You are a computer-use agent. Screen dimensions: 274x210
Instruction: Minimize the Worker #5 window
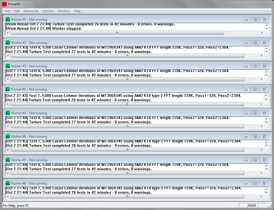point(246,113)
